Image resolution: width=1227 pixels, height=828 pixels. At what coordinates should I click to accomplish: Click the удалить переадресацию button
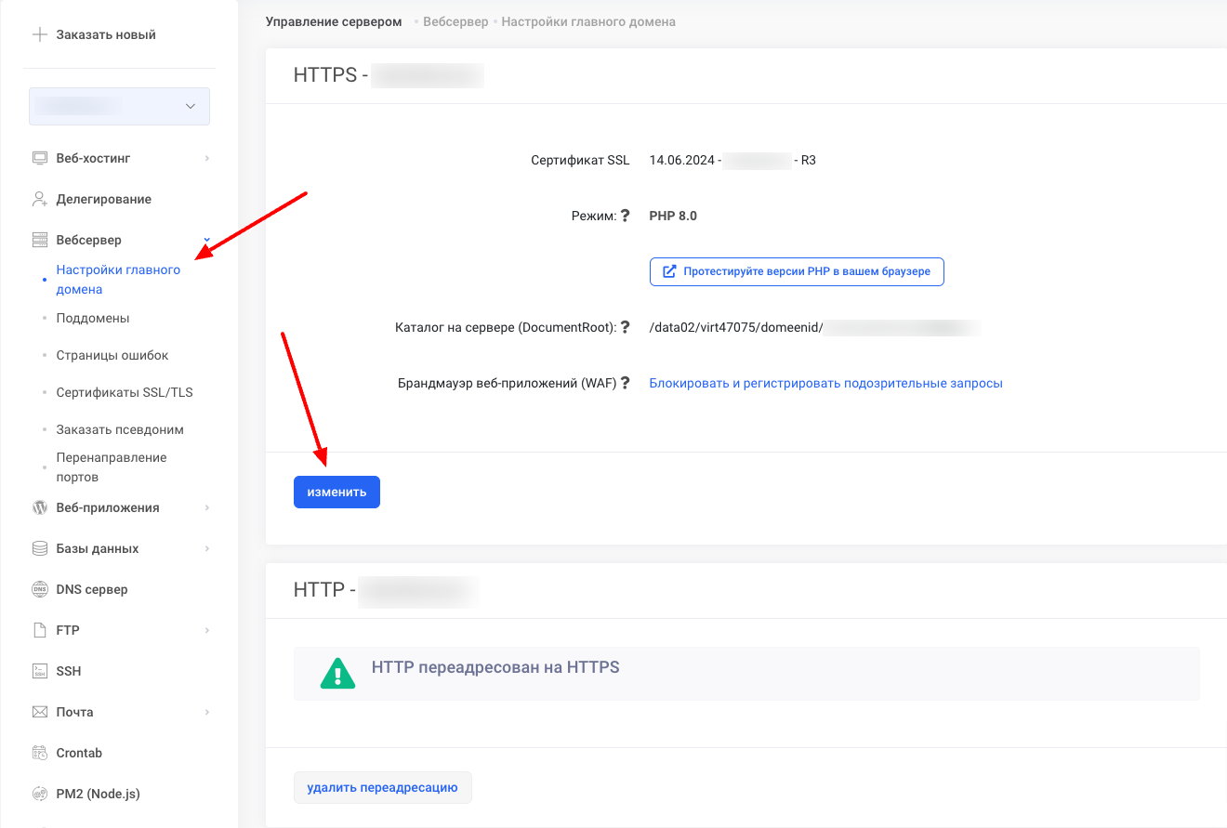point(382,787)
